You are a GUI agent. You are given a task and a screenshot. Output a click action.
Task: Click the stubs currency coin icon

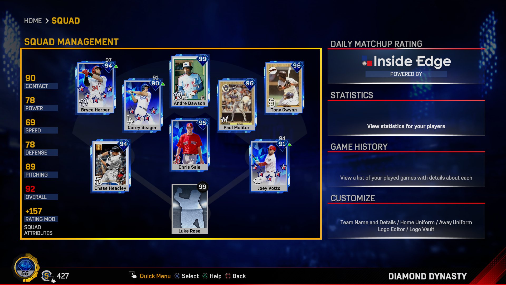tap(47, 276)
